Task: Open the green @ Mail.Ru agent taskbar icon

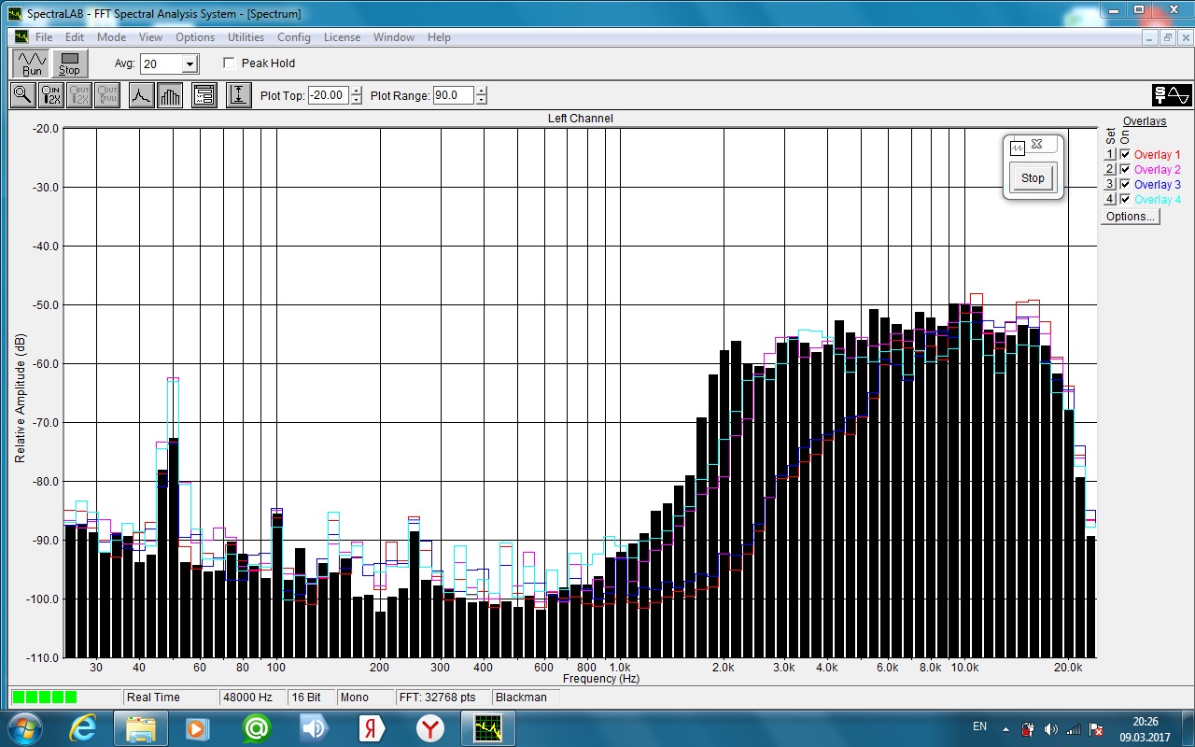Action: pyautogui.click(x=256, y=727)
